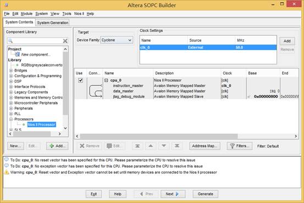This screenshot has width=304, height=203.
Task: Select Memories and Memory Controllers category
Action: [38, 97]
